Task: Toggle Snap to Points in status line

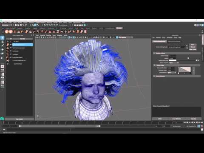Action: 50,25
